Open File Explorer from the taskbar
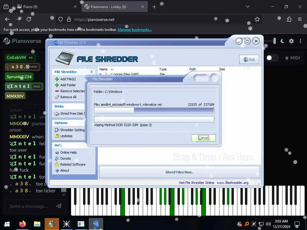307x230 pixels. 37,224
